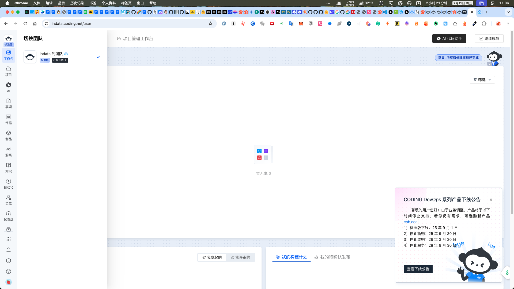Open the AI sidebar icon
Image resolution: width=514 pixels, height=289 pixels.
9,88
